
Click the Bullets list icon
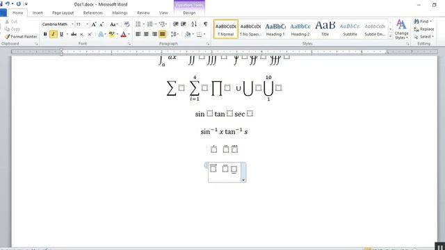pos(138,24)
